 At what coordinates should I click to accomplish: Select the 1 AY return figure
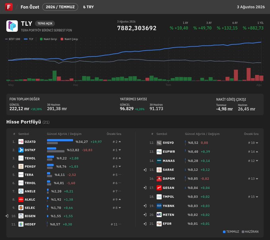click(179, 28)
